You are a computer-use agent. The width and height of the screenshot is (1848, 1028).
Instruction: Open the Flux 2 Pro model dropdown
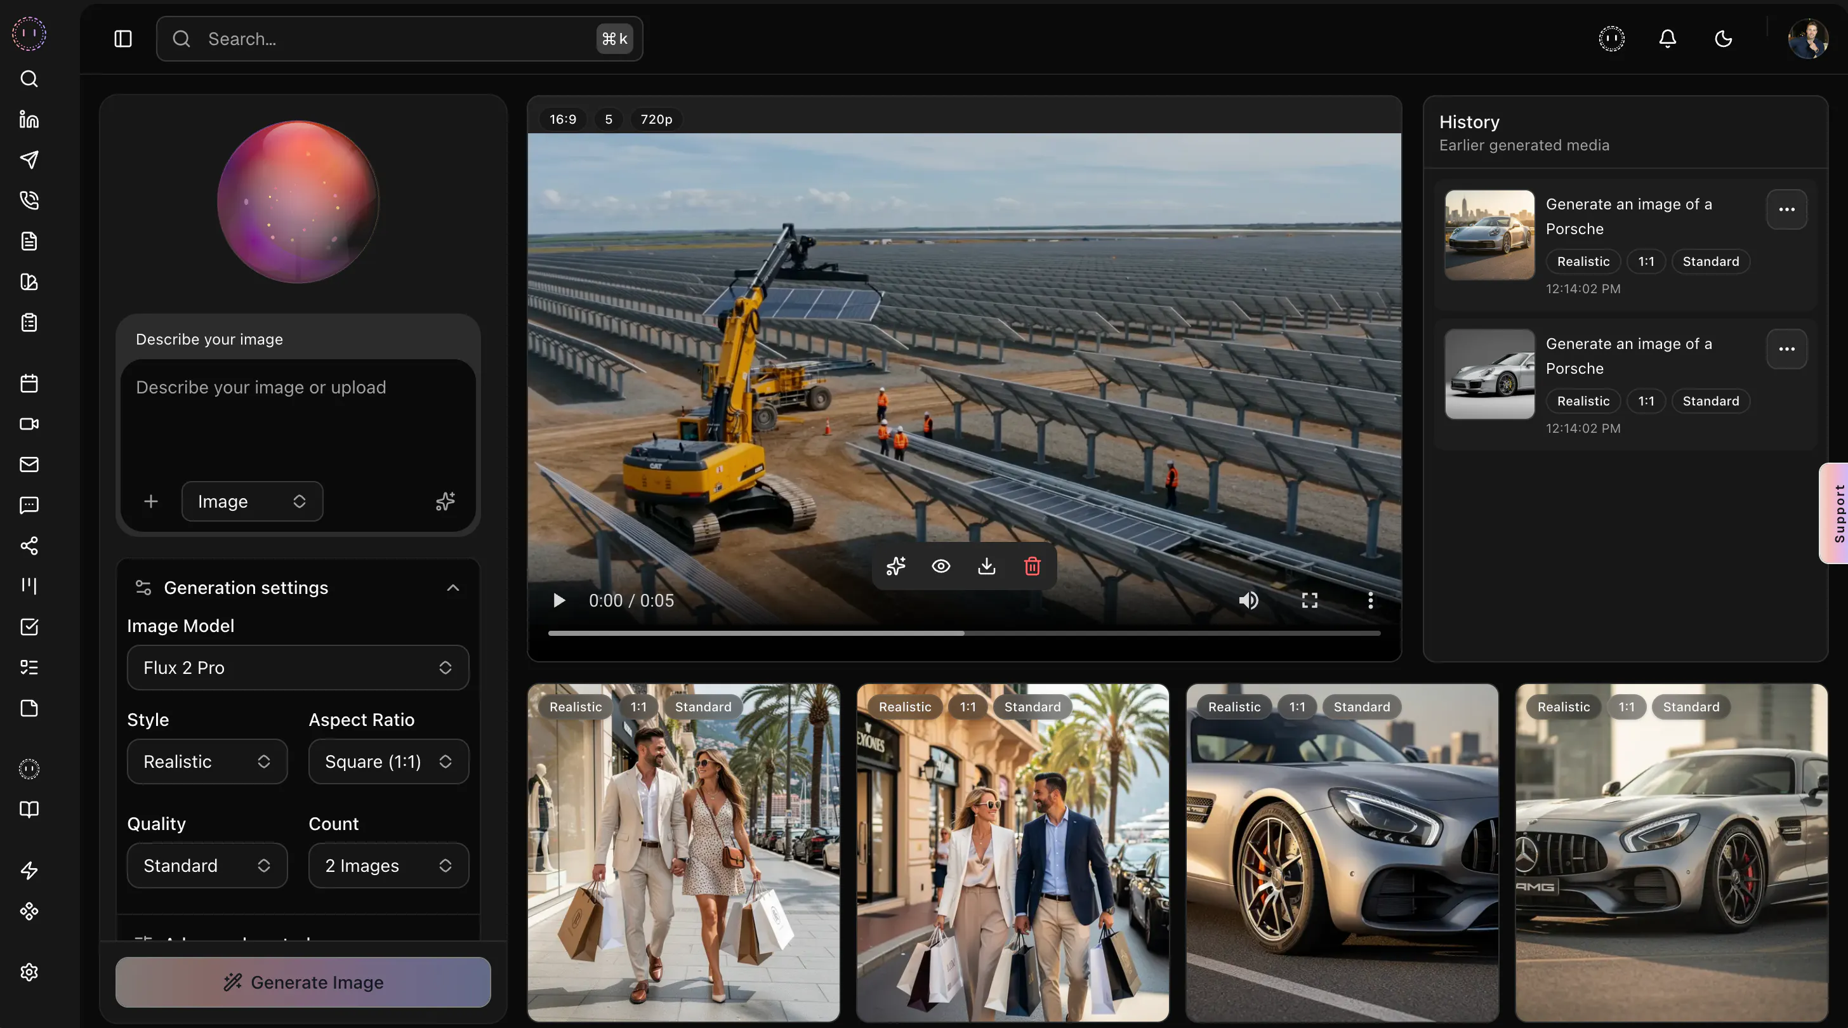298,668
